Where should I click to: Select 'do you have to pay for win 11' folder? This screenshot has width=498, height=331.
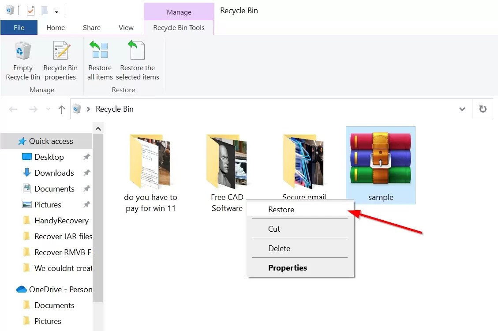[x=150, y=173]
